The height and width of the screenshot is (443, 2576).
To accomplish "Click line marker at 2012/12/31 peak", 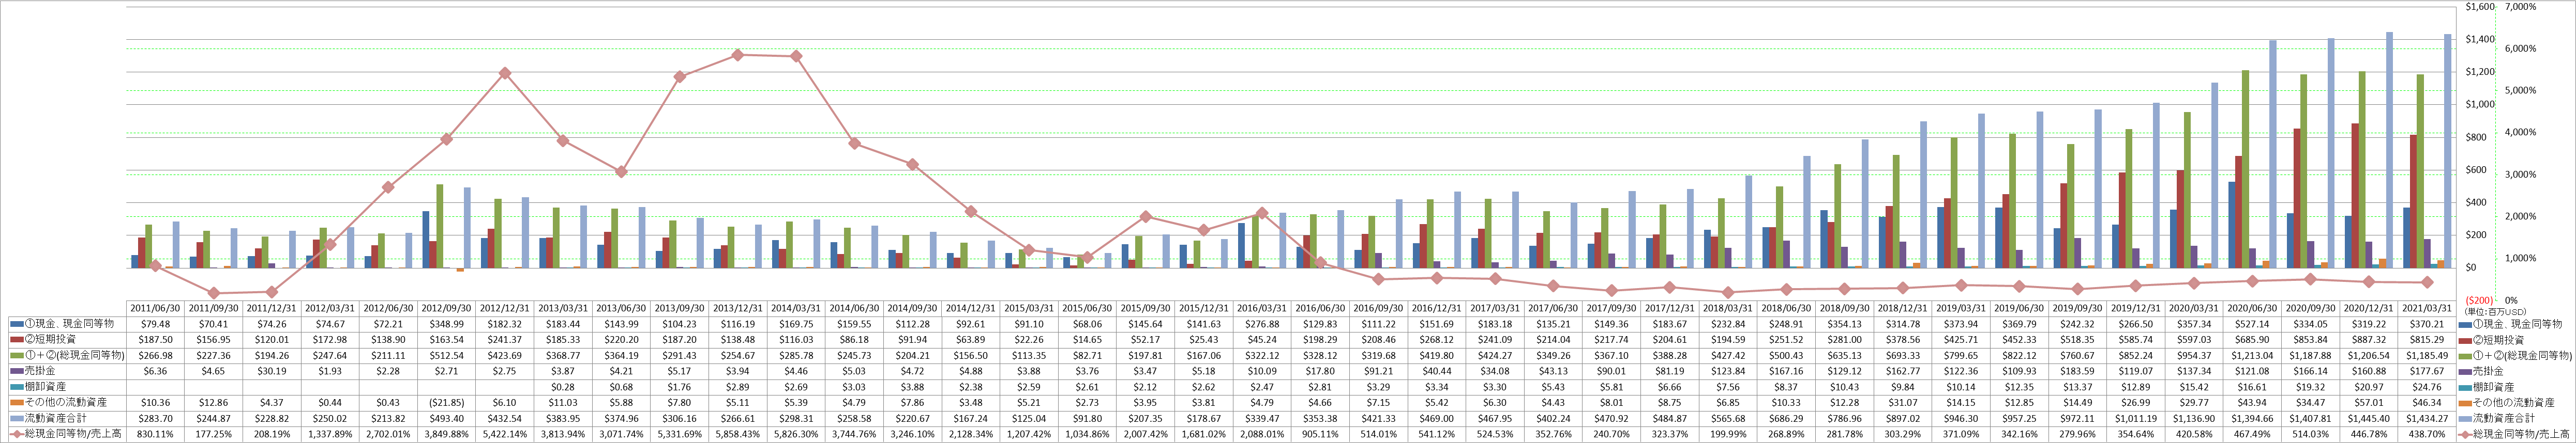I will pos(505,73).
